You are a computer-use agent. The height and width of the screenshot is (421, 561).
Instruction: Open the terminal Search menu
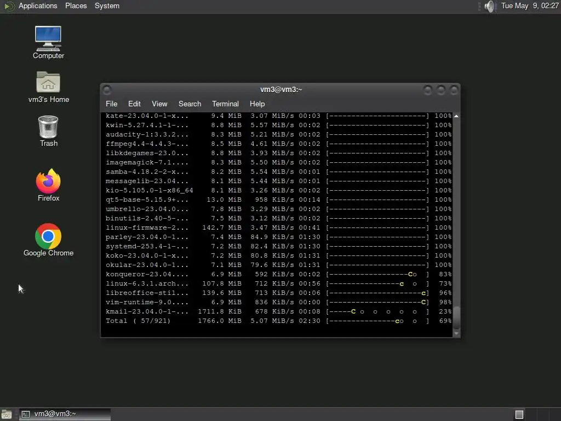190,104
